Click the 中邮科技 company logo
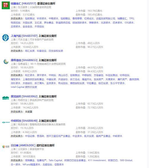This screenshot has height=168, width=149. pos(6,122)
